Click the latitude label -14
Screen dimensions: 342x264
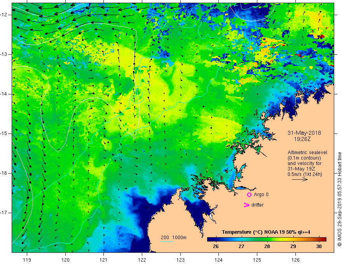(x=4, y=94)
